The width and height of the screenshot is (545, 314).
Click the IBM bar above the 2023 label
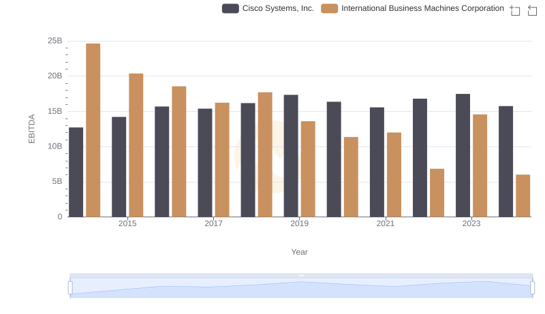[480, 166]
